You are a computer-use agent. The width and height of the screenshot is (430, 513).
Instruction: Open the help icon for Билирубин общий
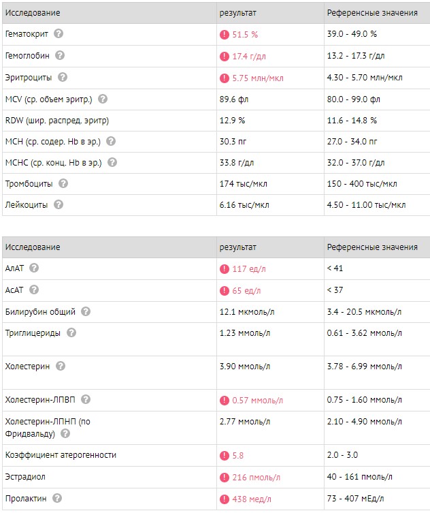pos(86,311)
